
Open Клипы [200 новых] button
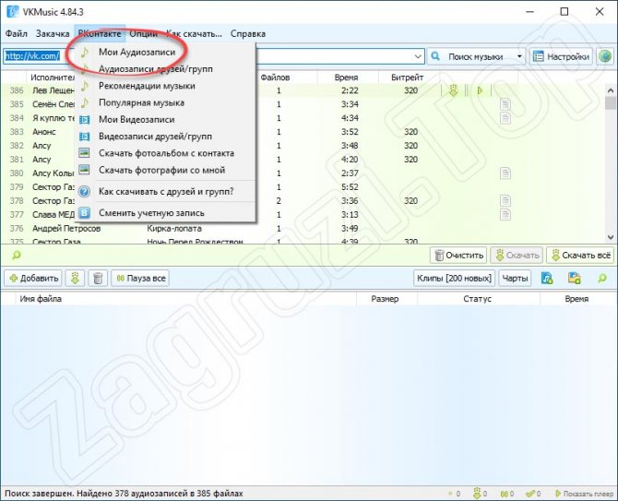(454, 279)
